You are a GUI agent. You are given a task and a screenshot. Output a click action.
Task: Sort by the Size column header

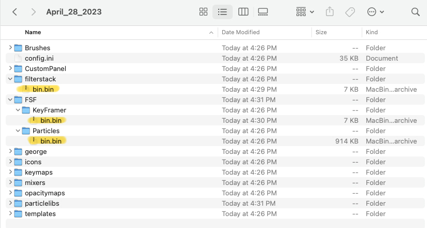(x=321, y=32)
